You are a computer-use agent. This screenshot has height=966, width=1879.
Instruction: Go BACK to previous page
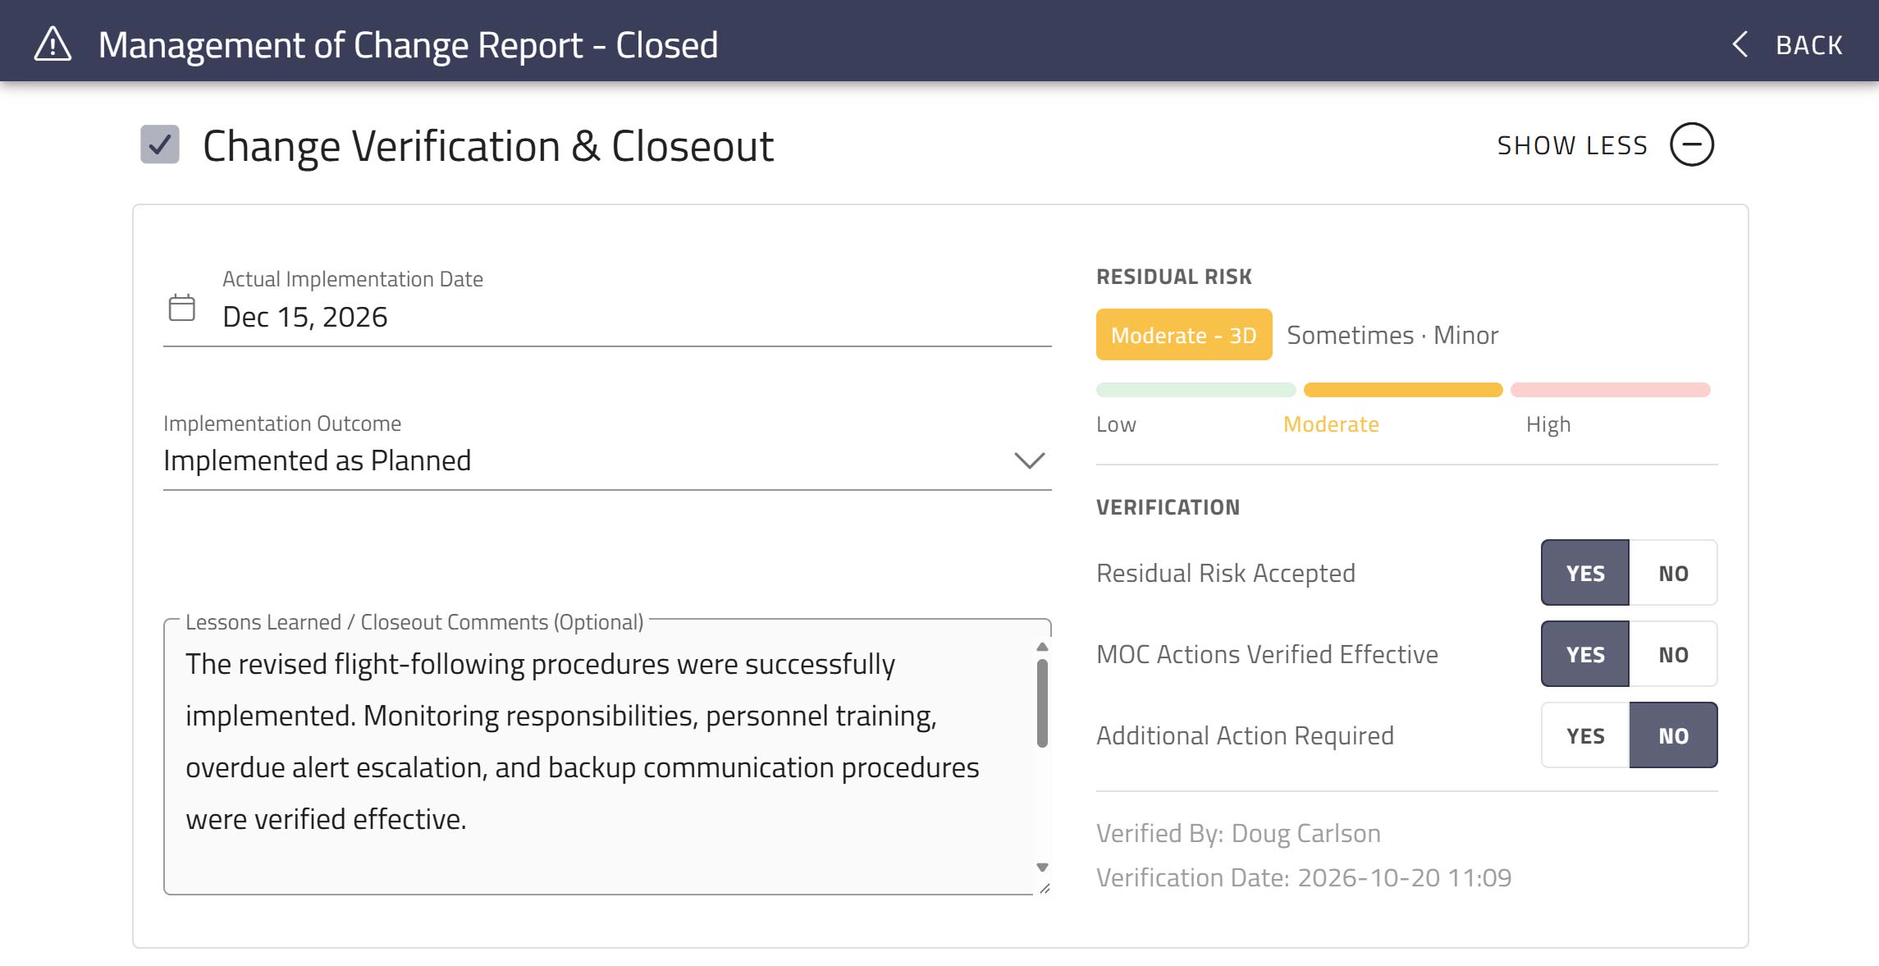(x=1788, y=44)
